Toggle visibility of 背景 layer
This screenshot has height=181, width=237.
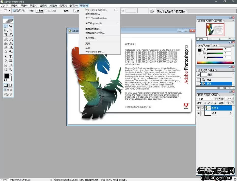pos(198,113)
